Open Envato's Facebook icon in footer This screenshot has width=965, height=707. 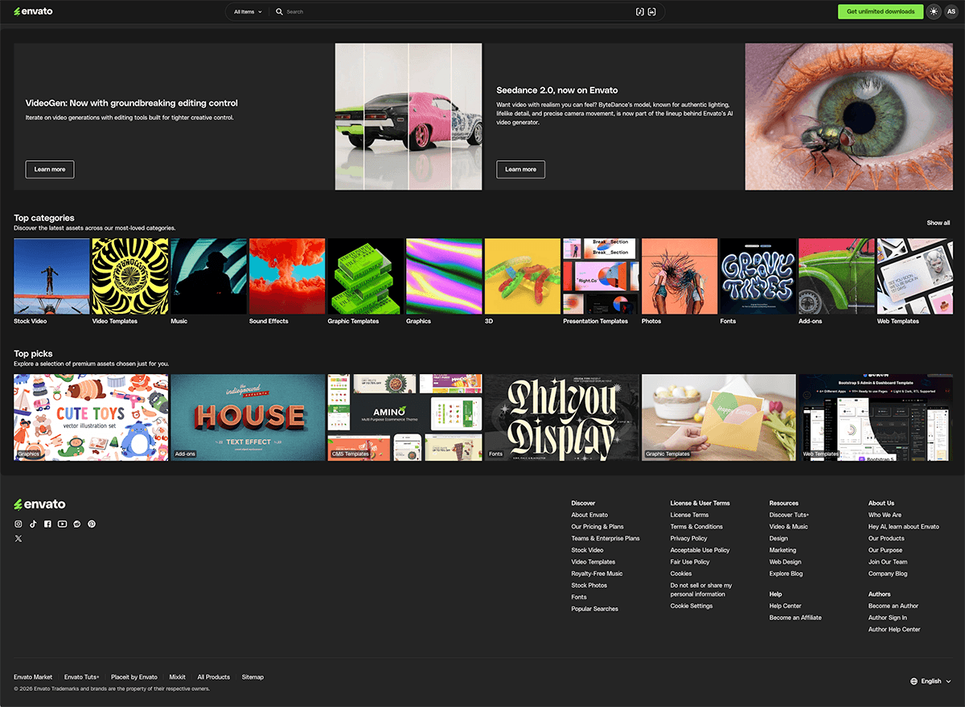(x=47, y=524)
